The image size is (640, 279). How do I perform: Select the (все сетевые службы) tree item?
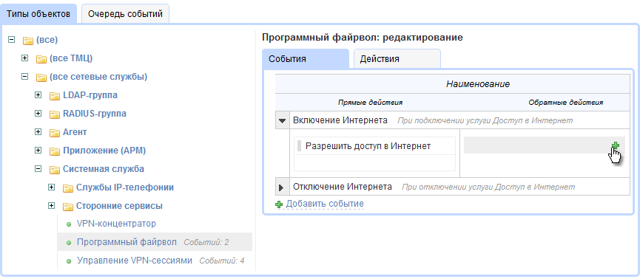98,77
